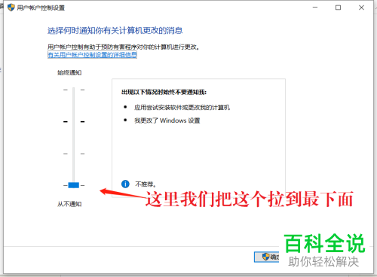This screenshot has height=277, width=377.
Task: Set slider to top notch below 始终通知
Action: tap(74, 90)
